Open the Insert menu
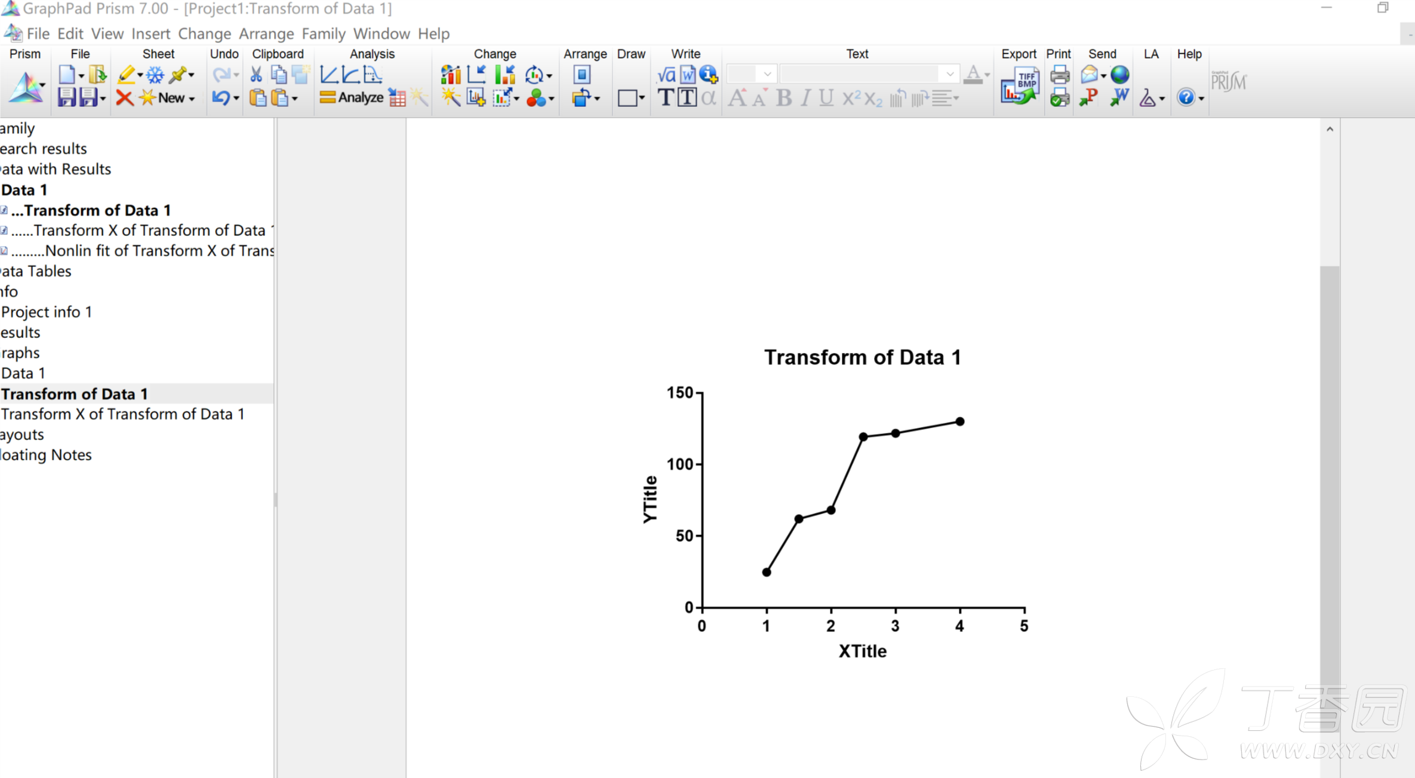Viewport: 1415px width, 778px height. 150,33
